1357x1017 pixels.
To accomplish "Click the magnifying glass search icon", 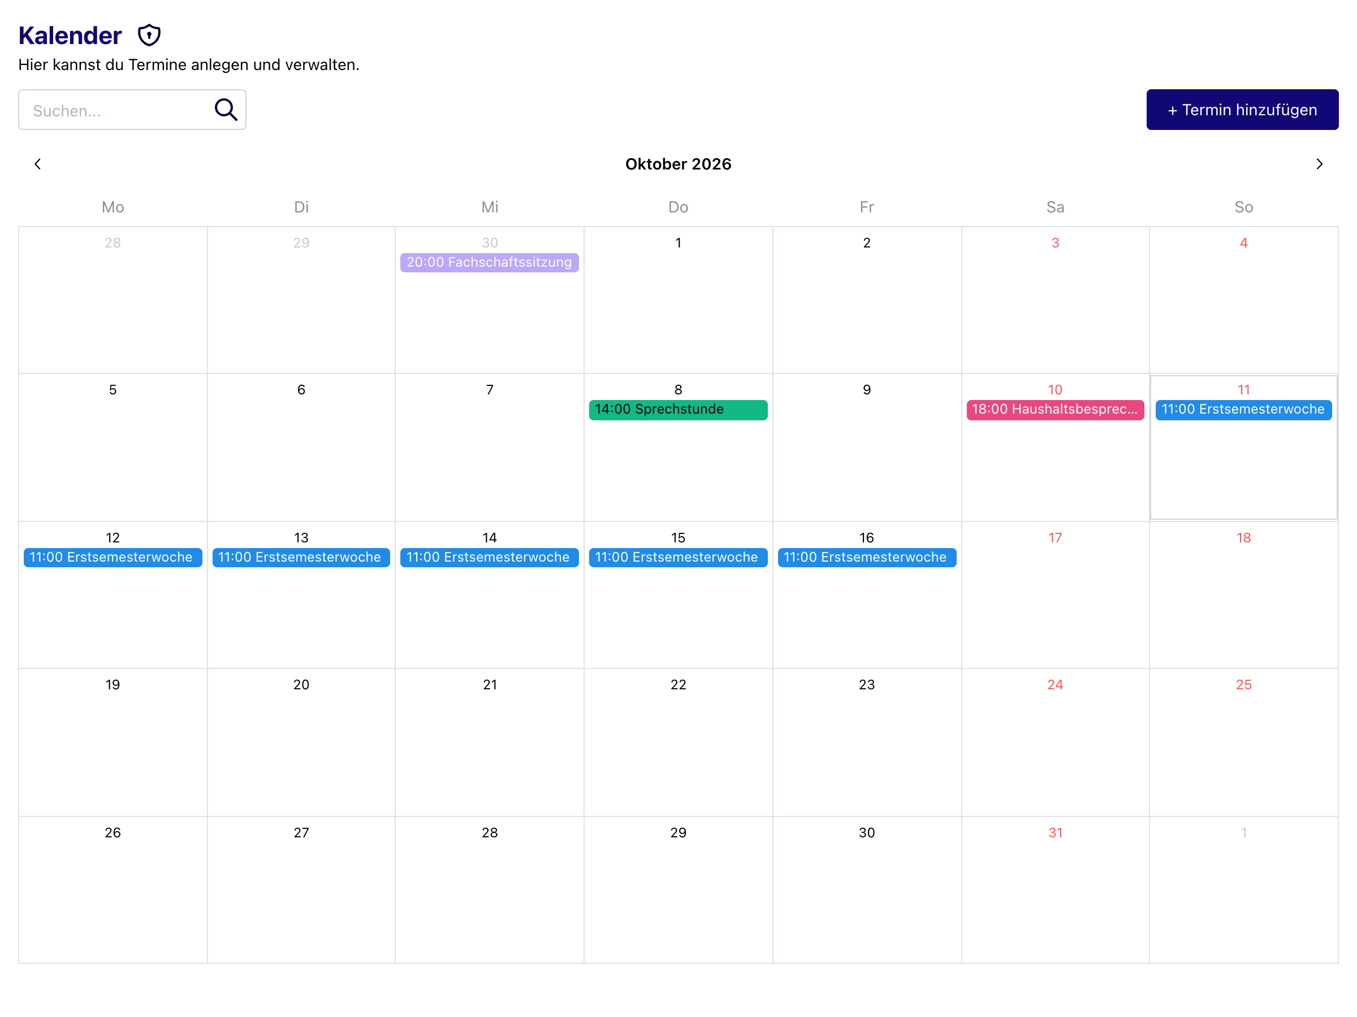I will (226, 110).
